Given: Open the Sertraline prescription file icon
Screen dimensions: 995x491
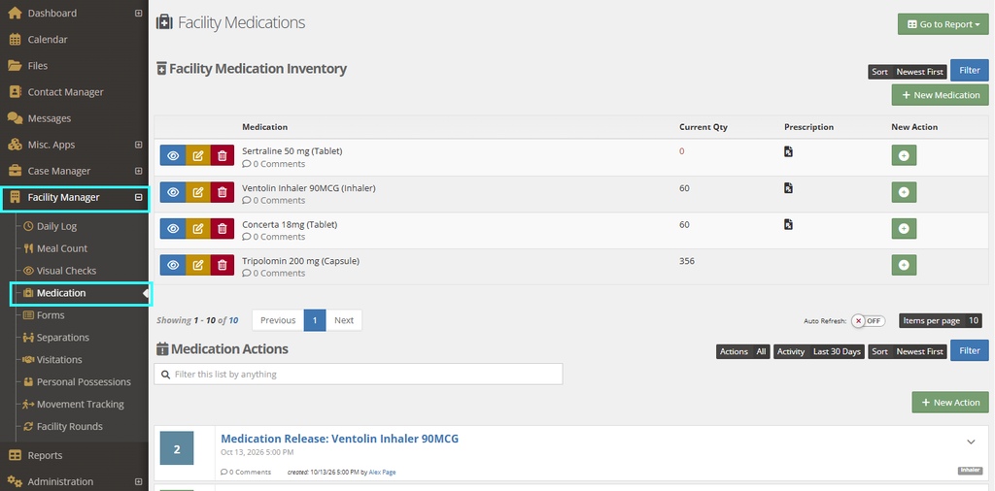Looking at the screenshot, I should 788,151.
